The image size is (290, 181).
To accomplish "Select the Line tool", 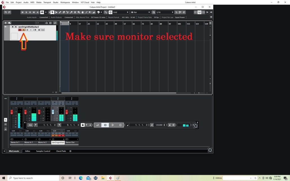I will [86, 12].
